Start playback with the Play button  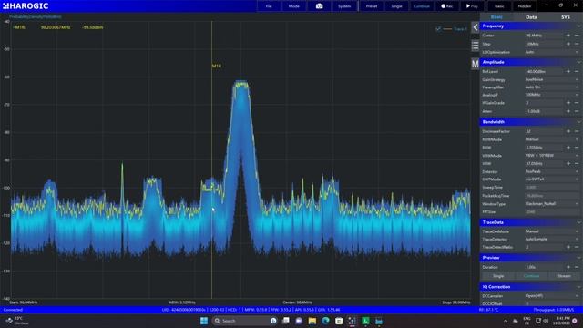472,6
